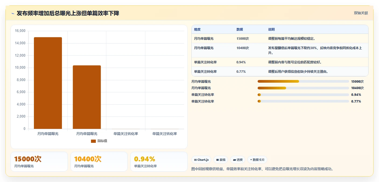Click the table's 0.77% data cell
This screenshot has width=379, height=182.
pos(241,72)
